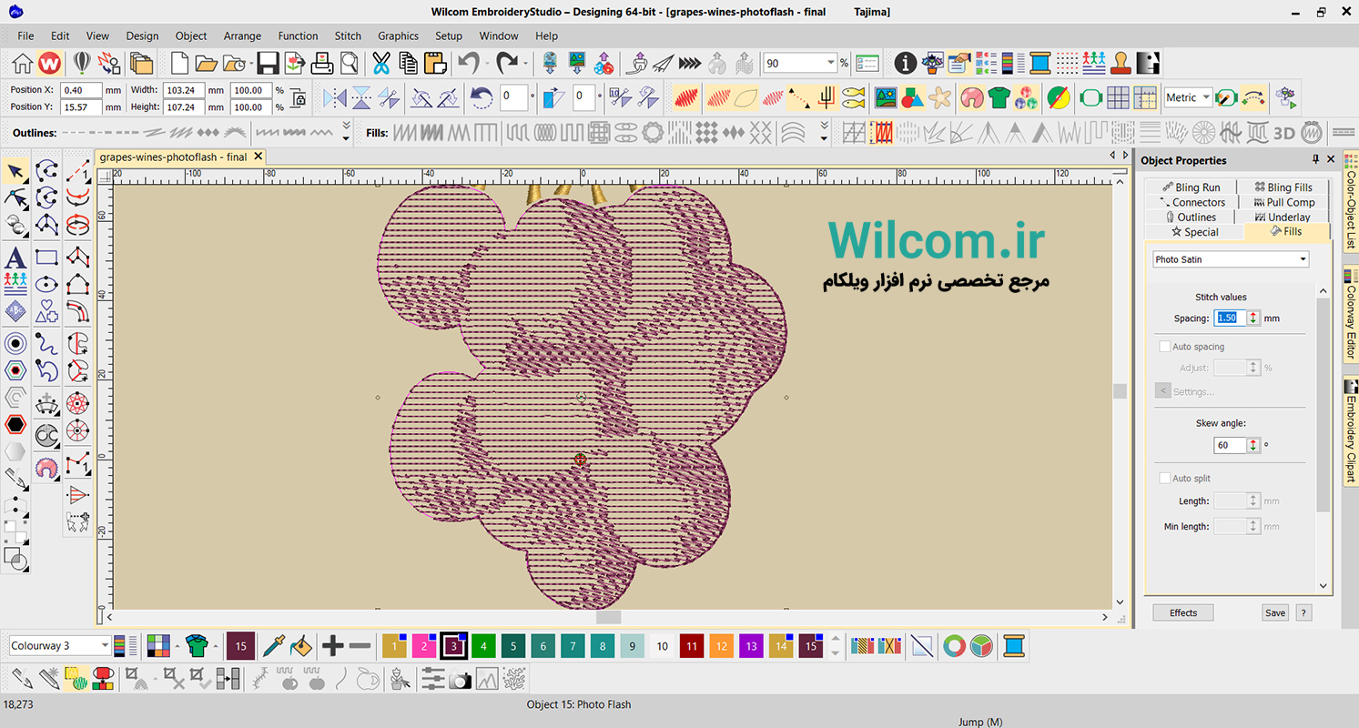Open the zoom percentage dropdown showing 90

point(830,63)
